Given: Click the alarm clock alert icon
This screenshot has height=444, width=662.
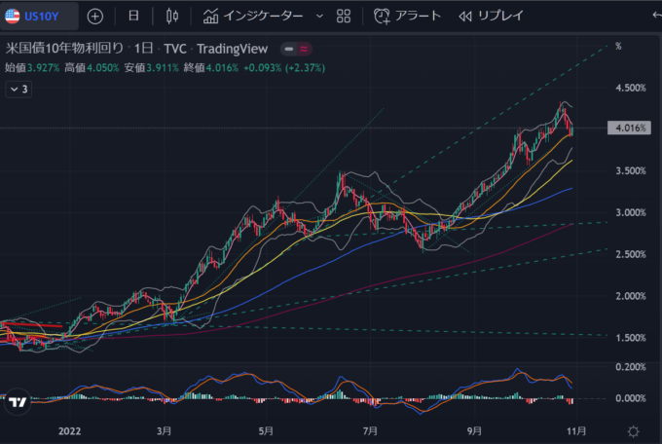Looking at the screenshot, I should click(x=385, y=17).
